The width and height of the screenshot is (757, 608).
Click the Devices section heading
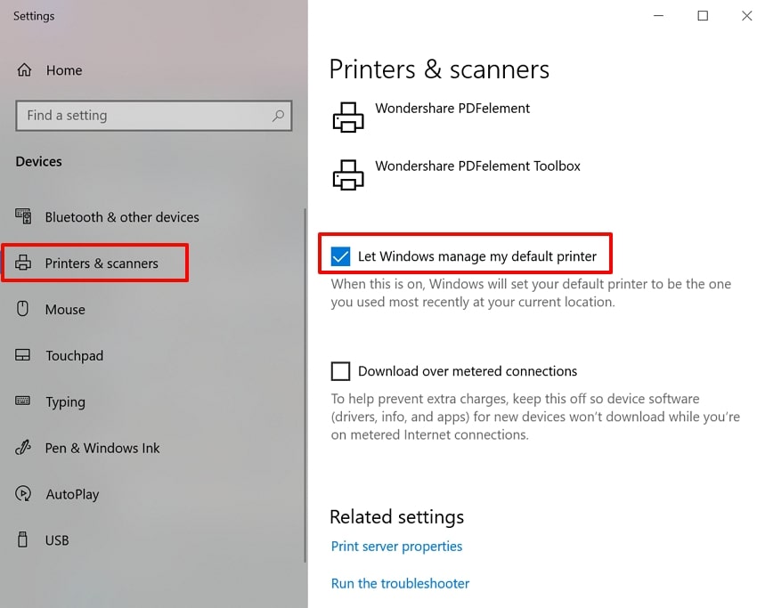(38, 161)
